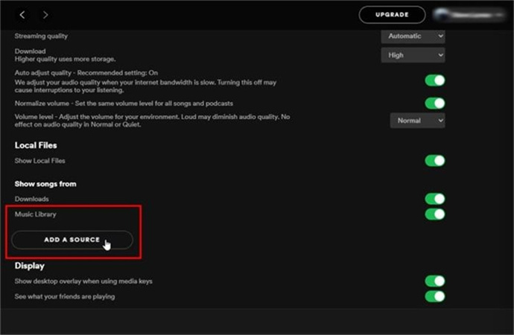514x335 pixels.
Task: Toggle Normalize volume switch
Action: coord(435,103)
